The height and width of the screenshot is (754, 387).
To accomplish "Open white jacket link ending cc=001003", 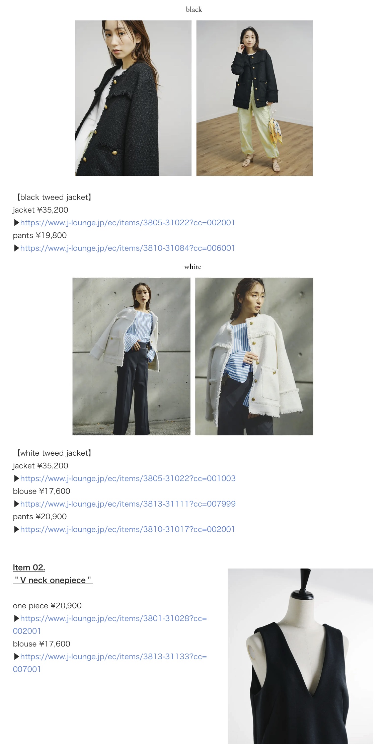I will (128, 478).
